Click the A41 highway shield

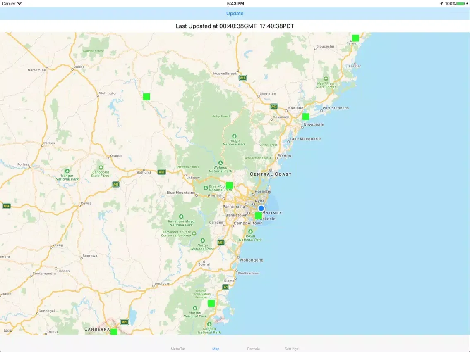click(116, 184)
